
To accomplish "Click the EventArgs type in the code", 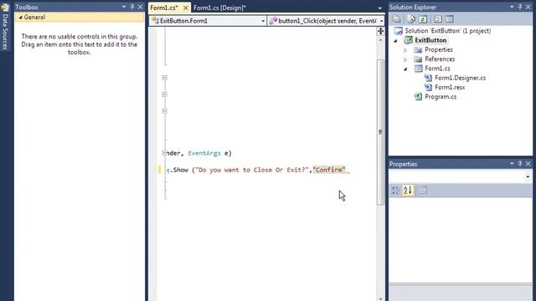I will pos(204,153).
